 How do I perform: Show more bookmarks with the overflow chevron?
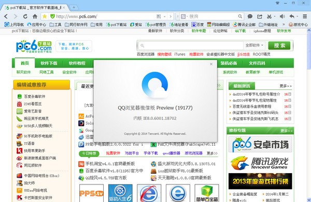click(284, 24)
